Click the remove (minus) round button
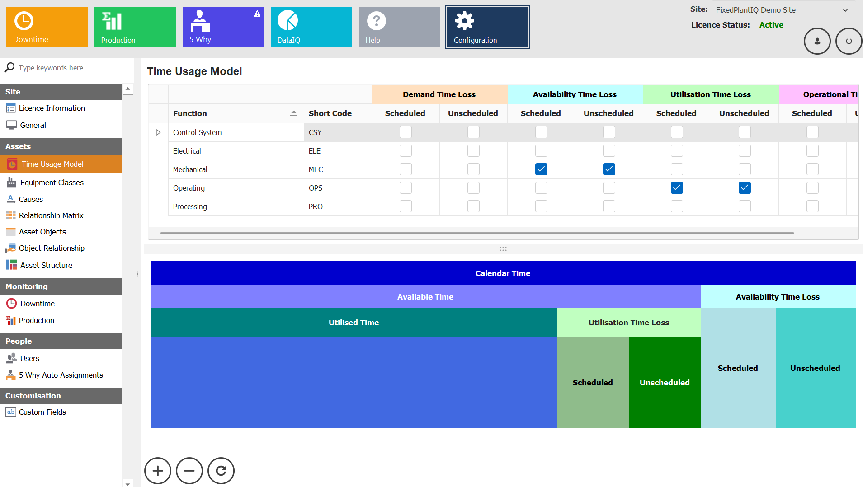The image size is (863, 487). click(x=189, y=471)
